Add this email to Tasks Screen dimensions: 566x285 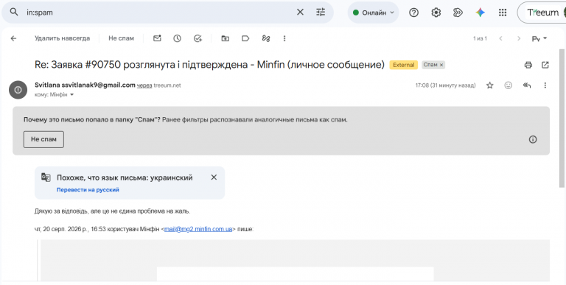point(198,38)
